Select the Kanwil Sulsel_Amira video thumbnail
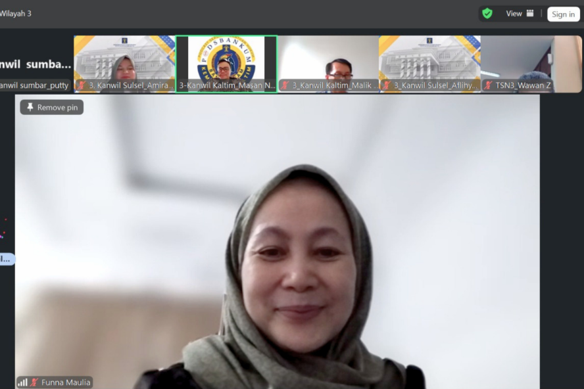584x389 pixels. tap(124, 59)
